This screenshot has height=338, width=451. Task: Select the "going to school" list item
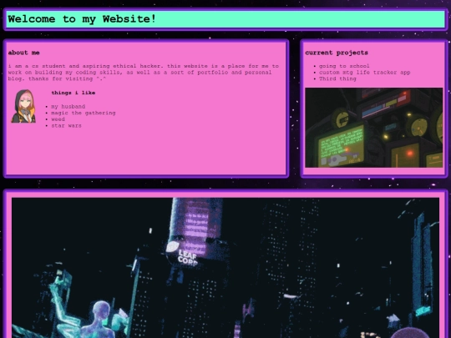click(344, 66)
